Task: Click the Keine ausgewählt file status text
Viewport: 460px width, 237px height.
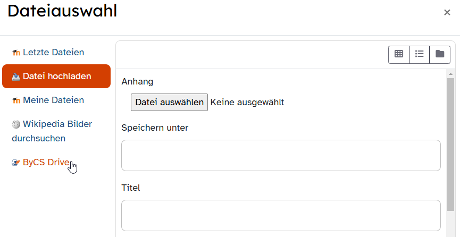Action: pyautogui.click(x=247, y=103)
